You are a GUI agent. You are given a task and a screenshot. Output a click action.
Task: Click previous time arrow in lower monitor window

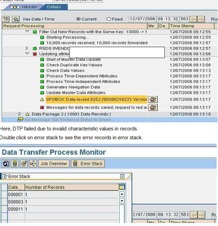(x=194, y=215)
